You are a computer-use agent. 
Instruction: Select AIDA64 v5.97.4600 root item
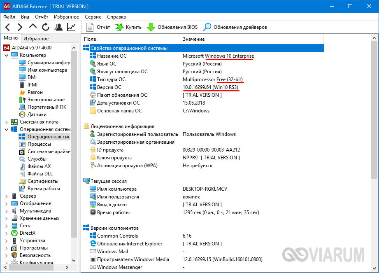(27, 48)
